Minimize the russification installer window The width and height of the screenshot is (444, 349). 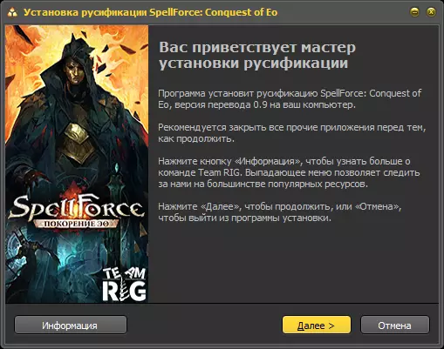tap(414, 12)
